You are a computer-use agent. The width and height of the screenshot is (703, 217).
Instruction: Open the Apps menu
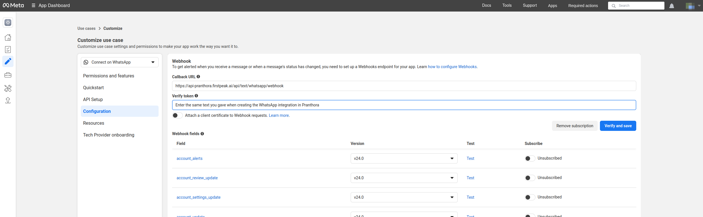pyautogui.click(x=553, y=6)
